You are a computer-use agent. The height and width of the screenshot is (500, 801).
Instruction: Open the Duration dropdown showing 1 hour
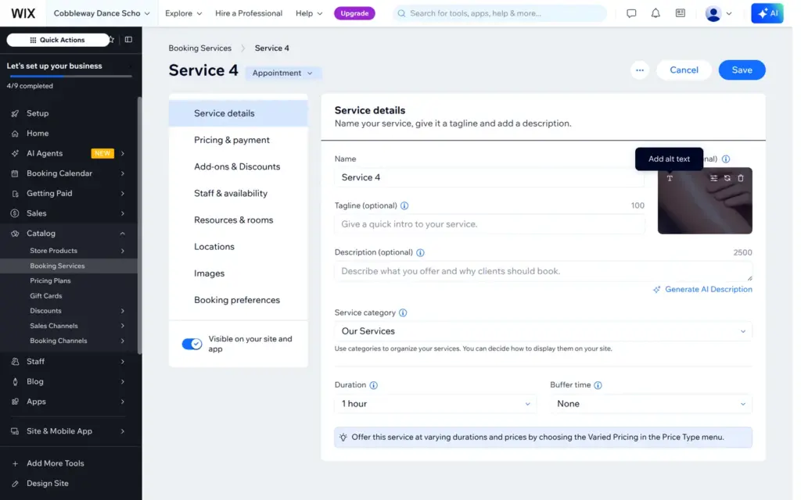435,404
